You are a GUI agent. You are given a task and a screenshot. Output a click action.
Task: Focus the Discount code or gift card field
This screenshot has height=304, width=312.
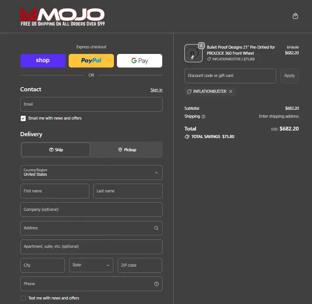pyautogui.click(x=230, y=76)
